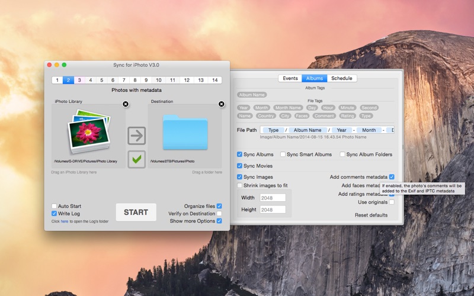This screenshot has height=296, width=474.
Task: Click Reset defaults
Action: coord(371,215)
